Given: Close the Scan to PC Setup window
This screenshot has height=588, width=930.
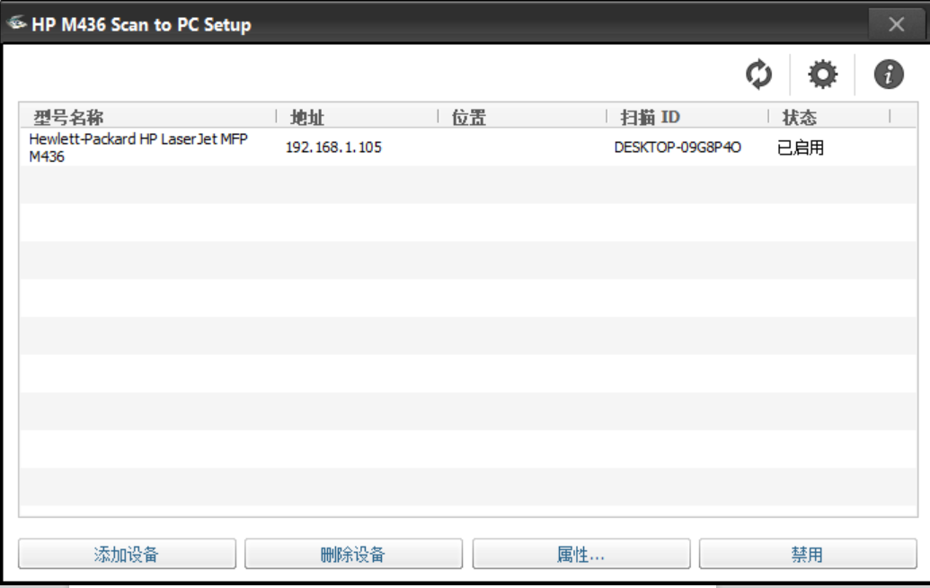Looking at the screenshot, I should tap(896, 24).
